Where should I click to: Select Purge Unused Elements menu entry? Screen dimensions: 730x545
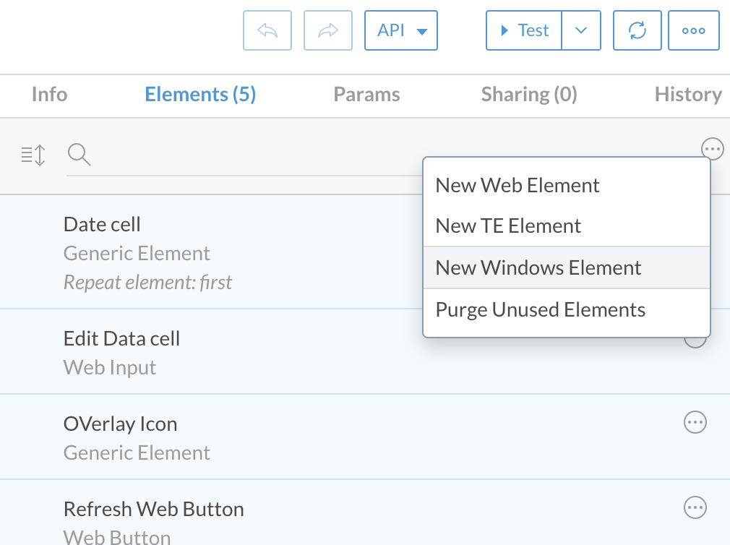566,309
